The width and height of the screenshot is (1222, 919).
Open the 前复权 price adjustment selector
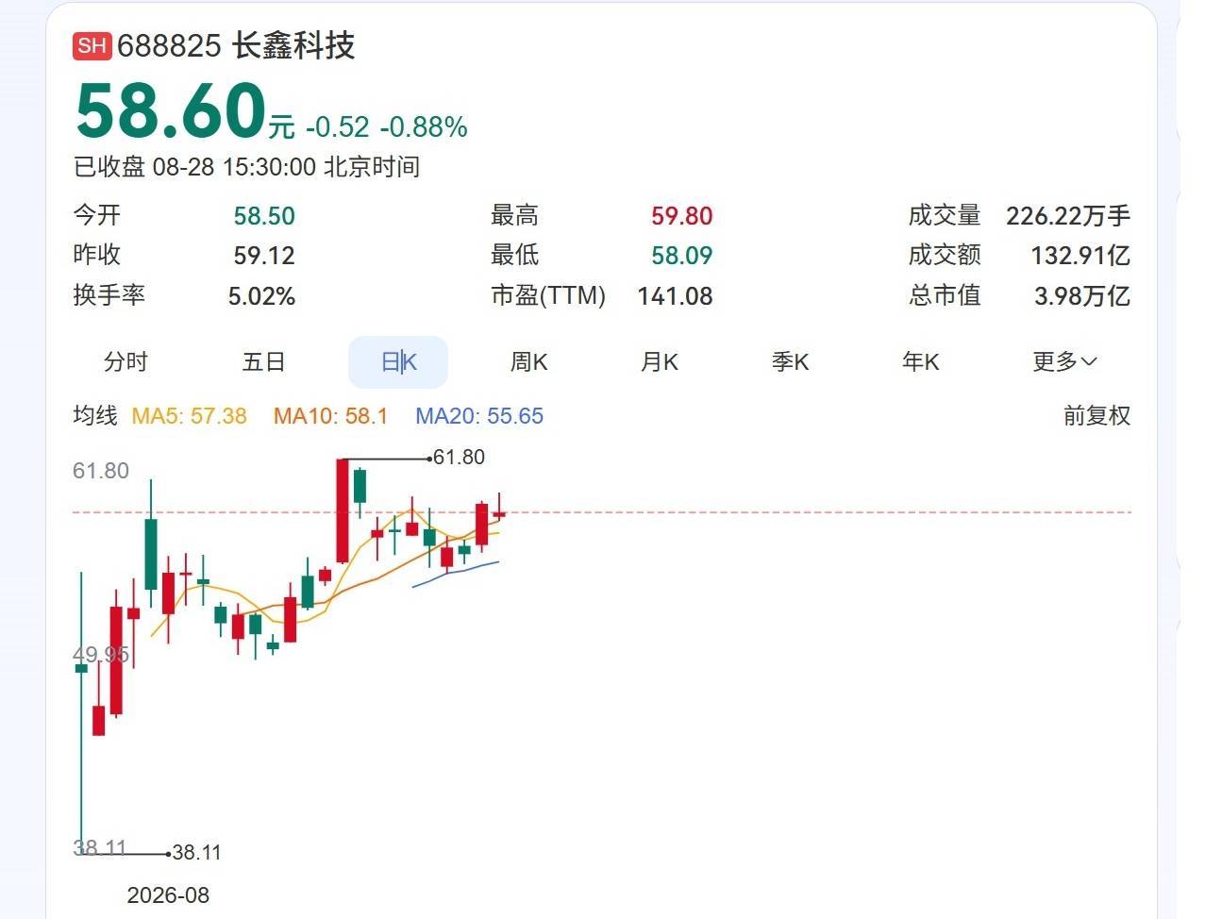pos(1096,415)
